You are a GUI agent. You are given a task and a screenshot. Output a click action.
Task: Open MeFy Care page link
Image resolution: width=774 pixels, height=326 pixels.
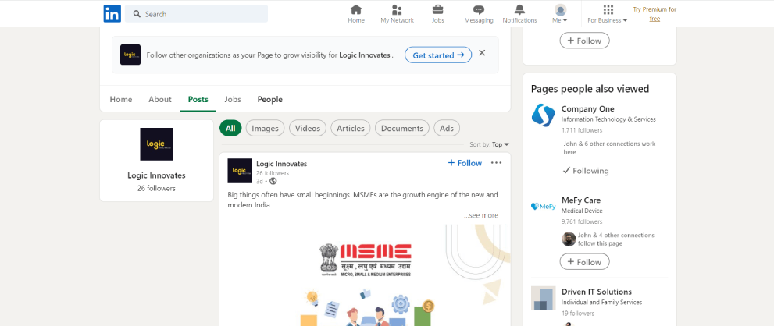(x=581, y=200)
